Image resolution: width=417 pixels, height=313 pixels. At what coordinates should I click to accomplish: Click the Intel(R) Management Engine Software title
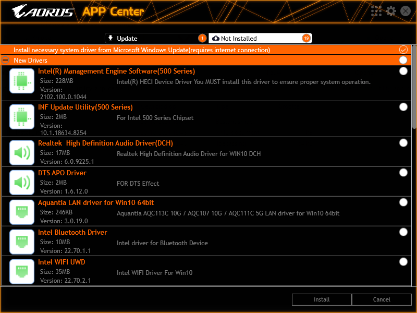(116, 71)
